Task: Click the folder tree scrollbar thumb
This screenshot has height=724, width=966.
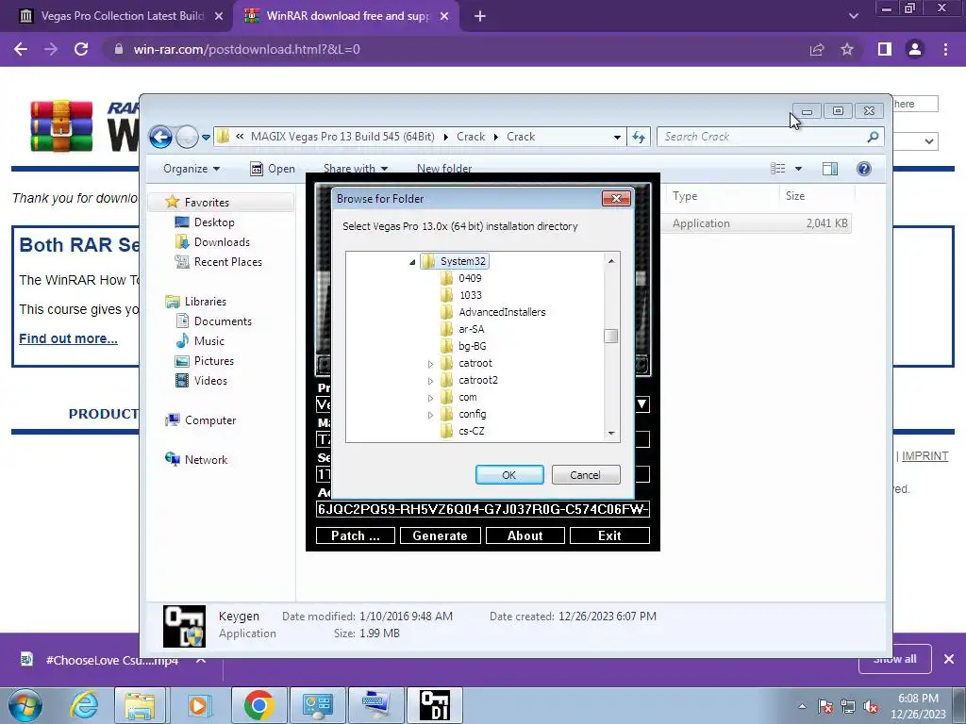Action: [610, 337]
